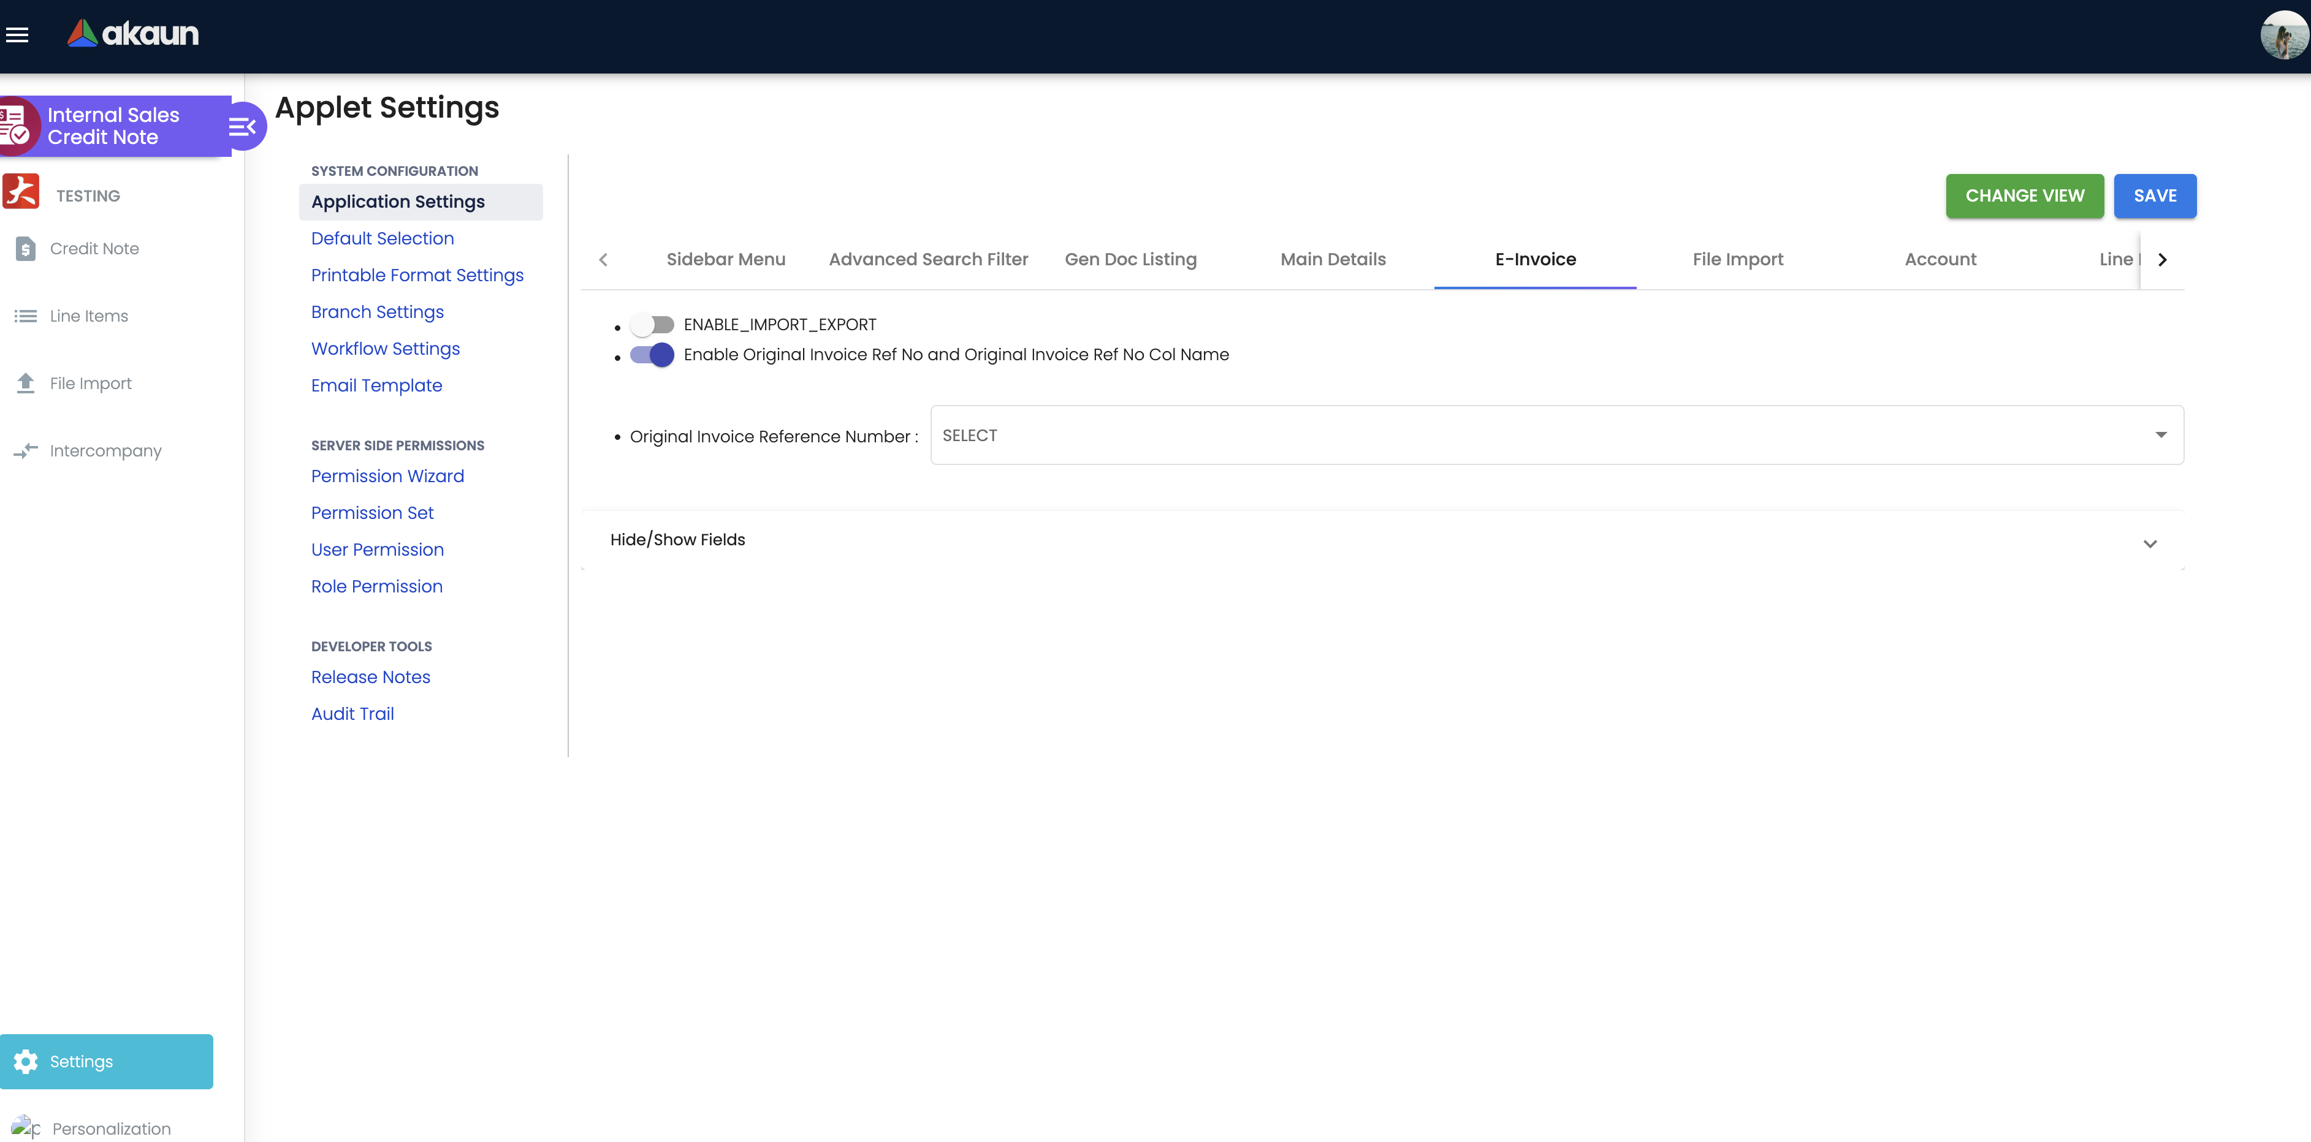Click the Intercompany arrows icon
Viewport: 2311px width, 1142px height.
click(26, 450)
